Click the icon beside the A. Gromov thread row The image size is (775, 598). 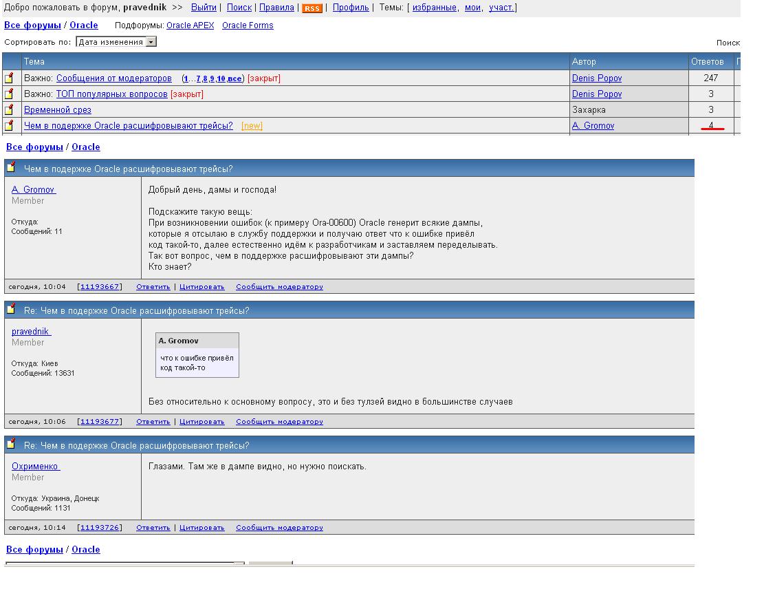click(10, 126)
